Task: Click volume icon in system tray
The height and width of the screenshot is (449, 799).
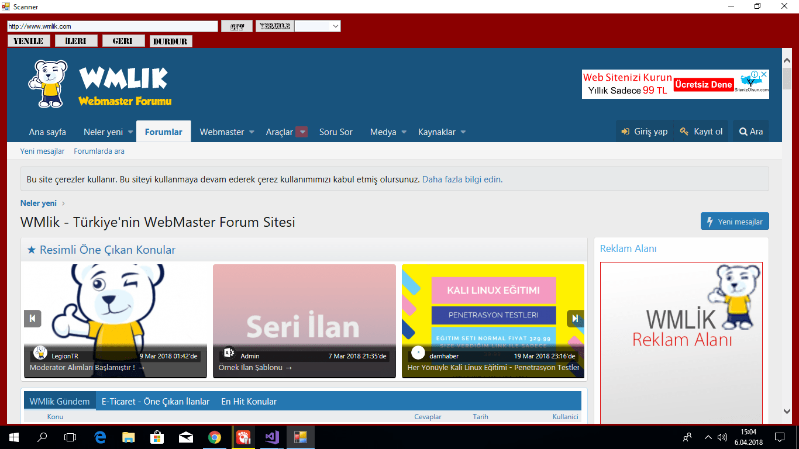Action: tap(722, 437)
